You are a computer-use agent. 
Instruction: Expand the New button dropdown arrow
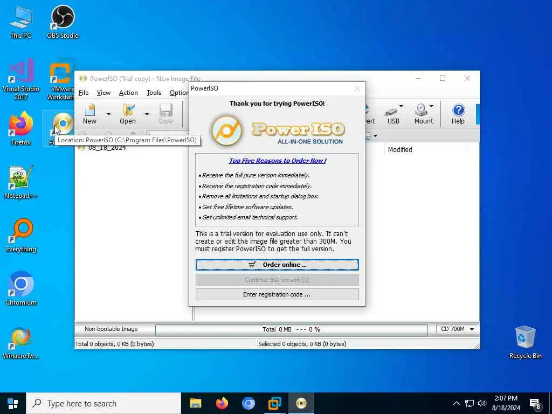pyautogui.click(x=108, y=114)
